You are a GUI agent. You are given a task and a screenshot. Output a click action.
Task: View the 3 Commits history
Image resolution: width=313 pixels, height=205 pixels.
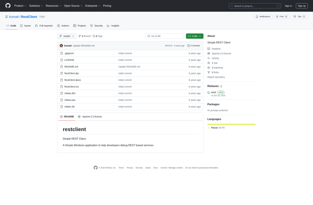point(194,46)
